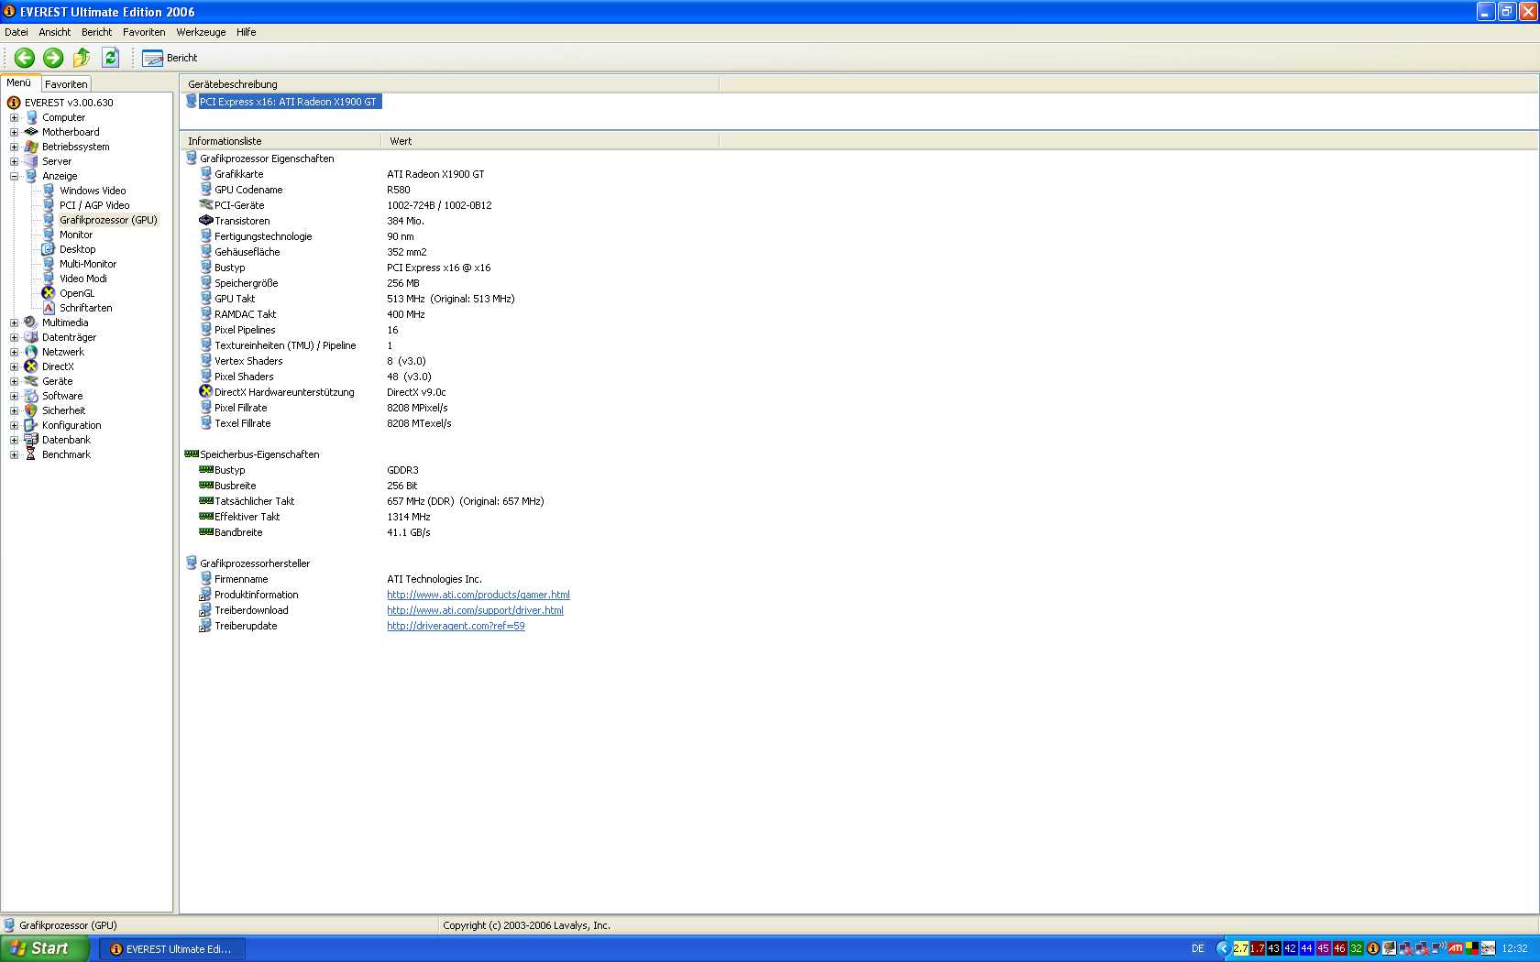Click the Transistoren chip icon

click(206, 220)
